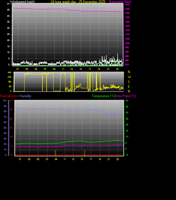Click the 1040 barometer axis value

click(x=127, y=9)
